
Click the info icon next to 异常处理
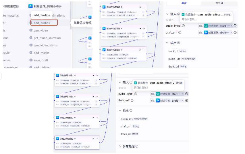(137, 146)
